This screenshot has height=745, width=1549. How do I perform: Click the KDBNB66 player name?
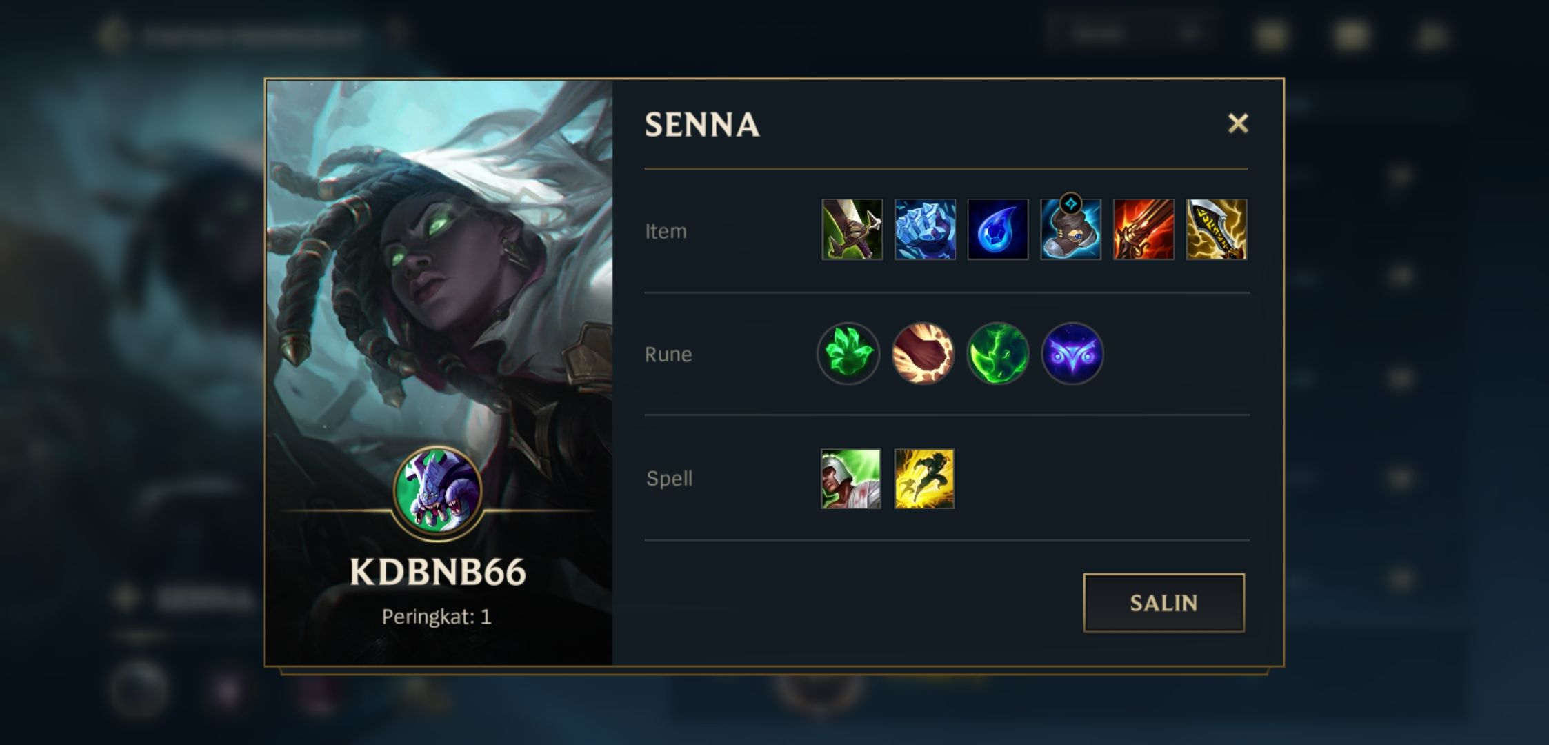coord(437,572)
